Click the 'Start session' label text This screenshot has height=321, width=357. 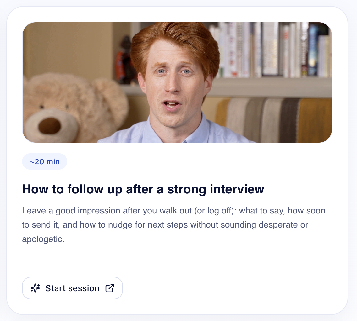pos(72,288)
